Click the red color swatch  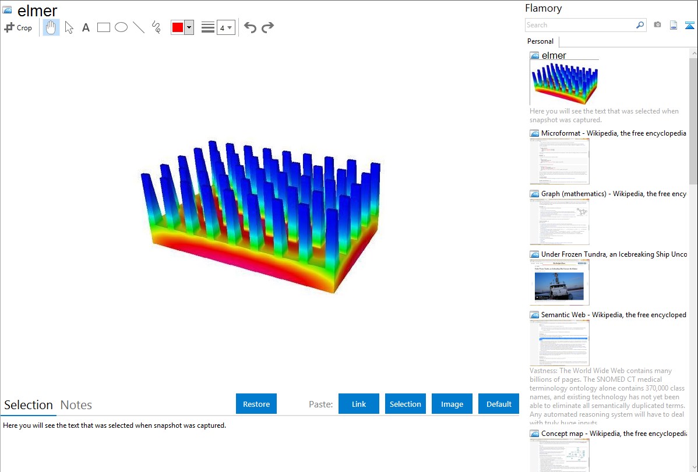click(x=178, y=27)
